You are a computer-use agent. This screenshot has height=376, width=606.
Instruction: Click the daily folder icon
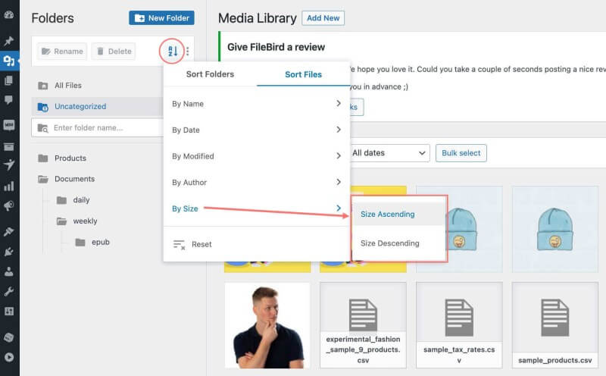pos(61,200)
